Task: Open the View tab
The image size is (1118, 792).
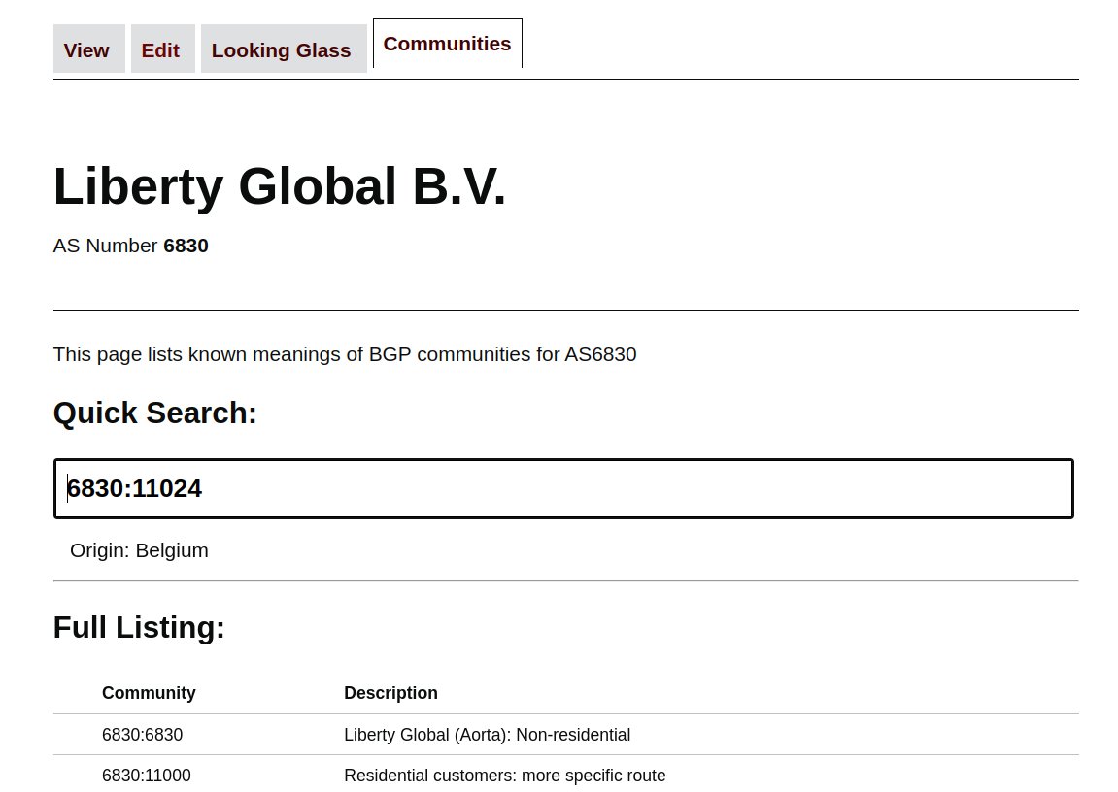Action: tap(89, 49)
